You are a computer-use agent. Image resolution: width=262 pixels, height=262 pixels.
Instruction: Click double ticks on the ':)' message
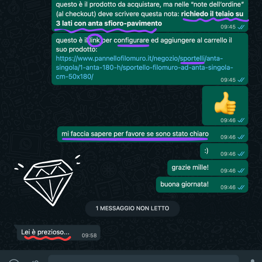(241, 154)
